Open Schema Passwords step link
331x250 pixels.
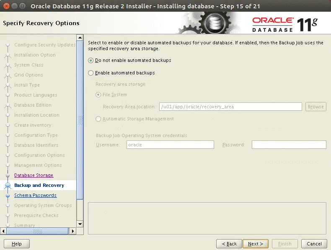pos(35,196)
